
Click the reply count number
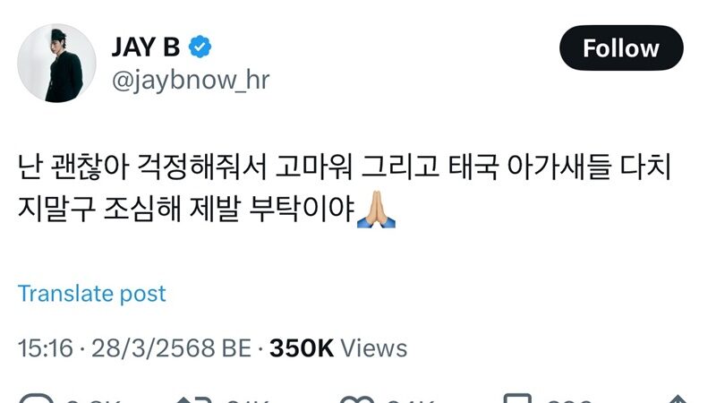click(x=93, y=400)
